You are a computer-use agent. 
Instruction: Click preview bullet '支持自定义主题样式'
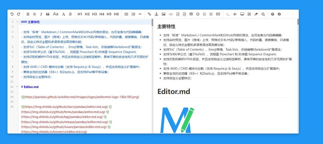click(177, 78)
